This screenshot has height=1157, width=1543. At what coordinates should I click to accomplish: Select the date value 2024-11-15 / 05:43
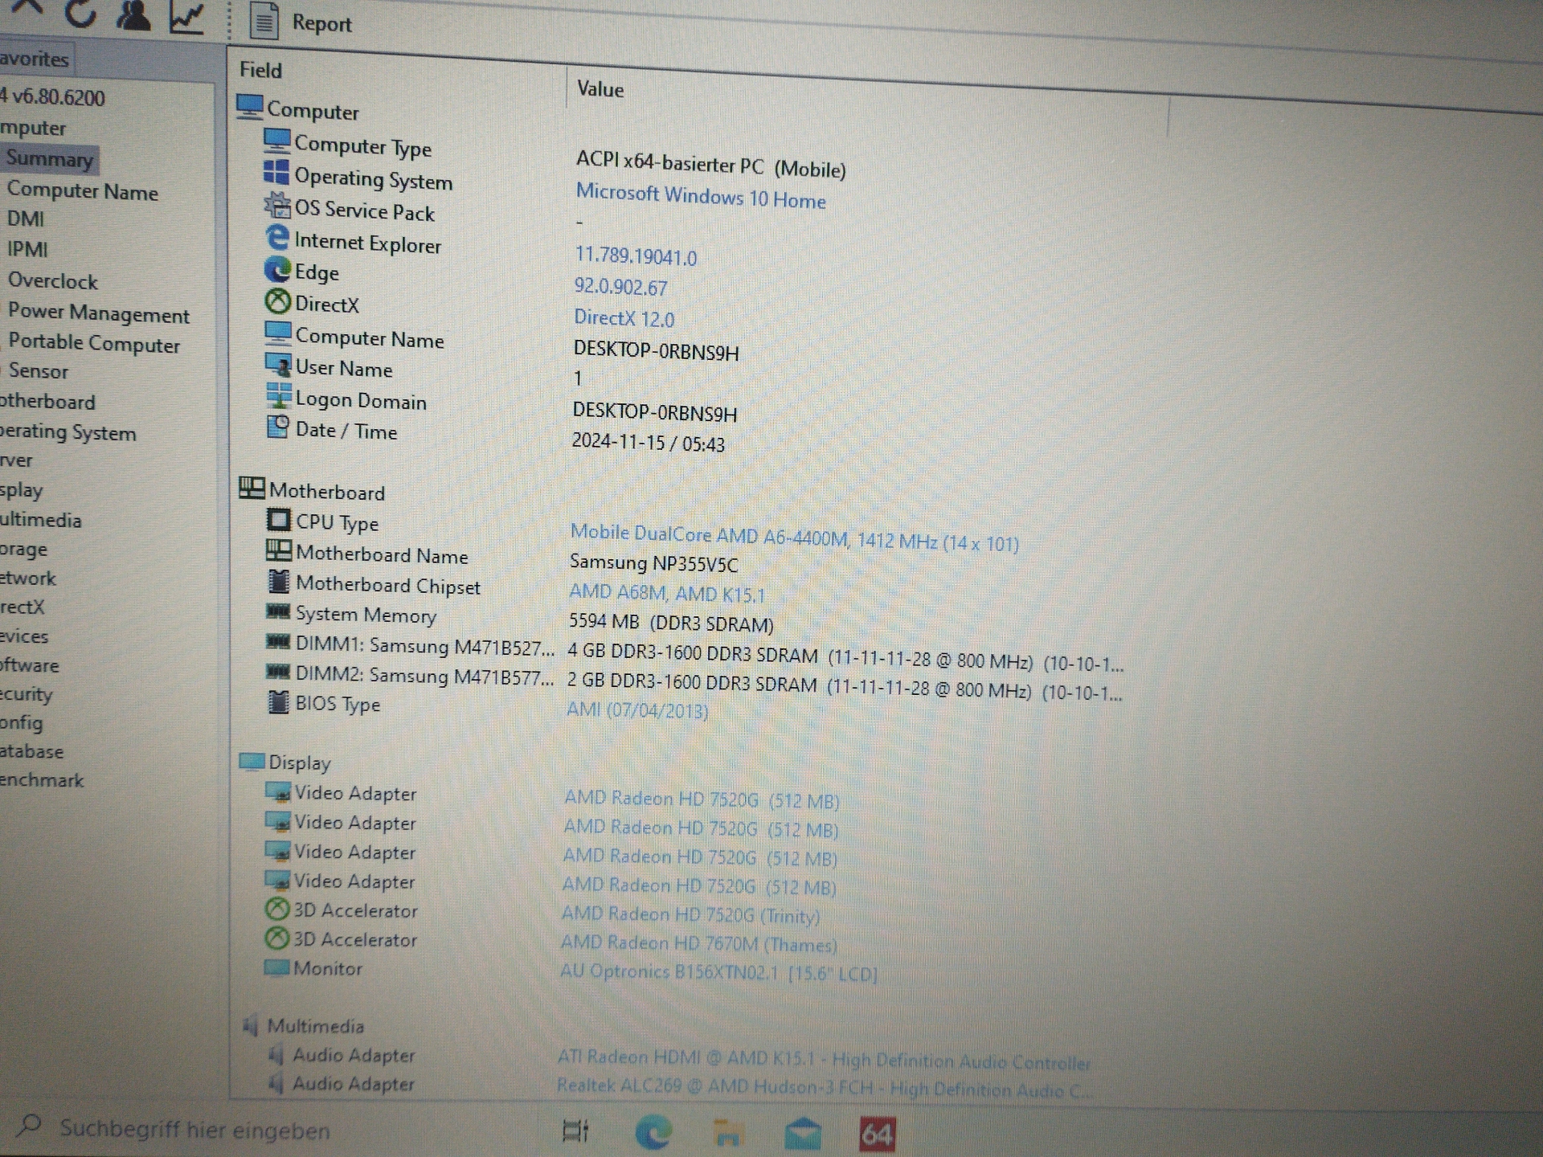(x=648, y=442)
